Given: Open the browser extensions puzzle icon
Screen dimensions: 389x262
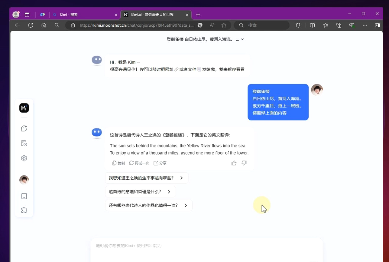Looking at the screenshot, I should point(298,25).
